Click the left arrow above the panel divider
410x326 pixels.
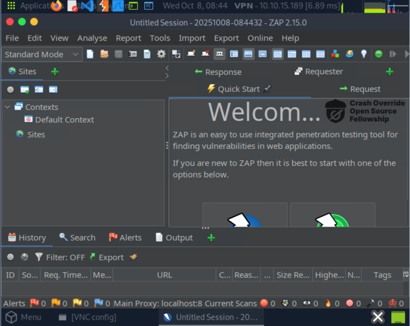point(167,68)
